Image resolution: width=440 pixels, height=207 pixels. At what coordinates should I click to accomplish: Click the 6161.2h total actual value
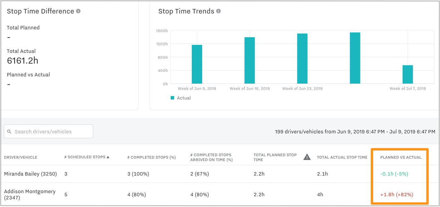coord(23,61)
